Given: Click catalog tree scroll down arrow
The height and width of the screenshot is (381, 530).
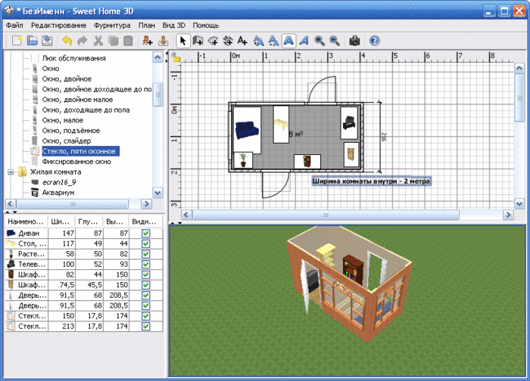Looking at the screenshot, I should [157, 193].
